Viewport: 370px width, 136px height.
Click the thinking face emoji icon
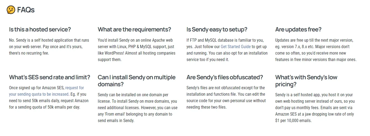tap(11, 10)
